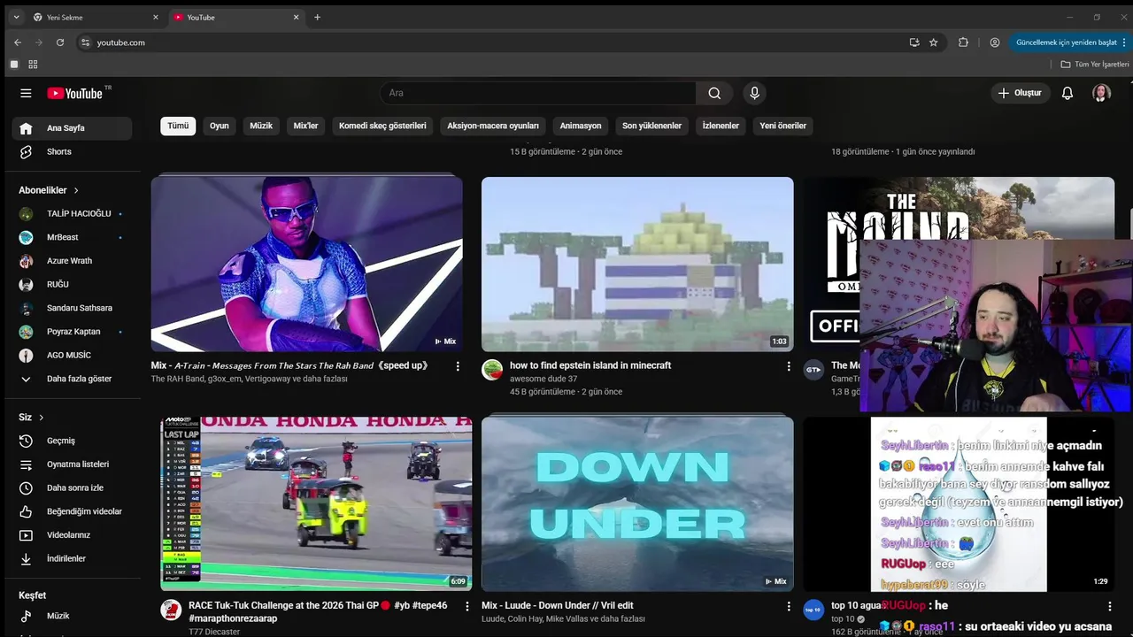Viewport: 1133px width, 637px height.
Task: Click how to find epstein island title
Action: [590, 365]
